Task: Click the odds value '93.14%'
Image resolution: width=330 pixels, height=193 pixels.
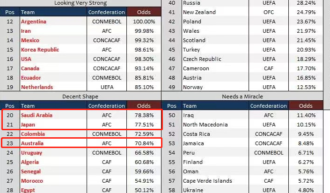Action: [x=144, y=68]
